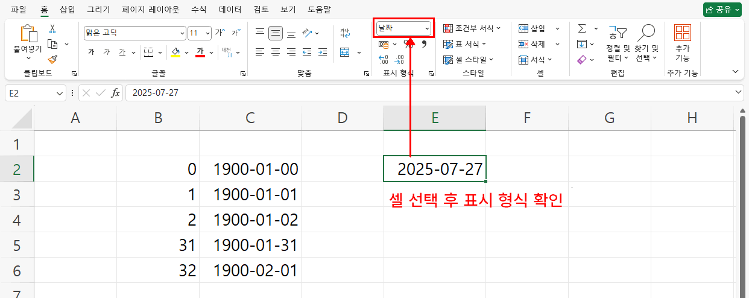Click the decrease indent icon
This screenshot has width=749, height=298.
pyautogui.click(x=307, y=52)
